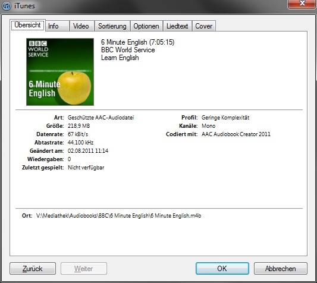317x283 pixels.
Task: Click the 'Kanäle:' label
Action: click(x=188, y=125)
